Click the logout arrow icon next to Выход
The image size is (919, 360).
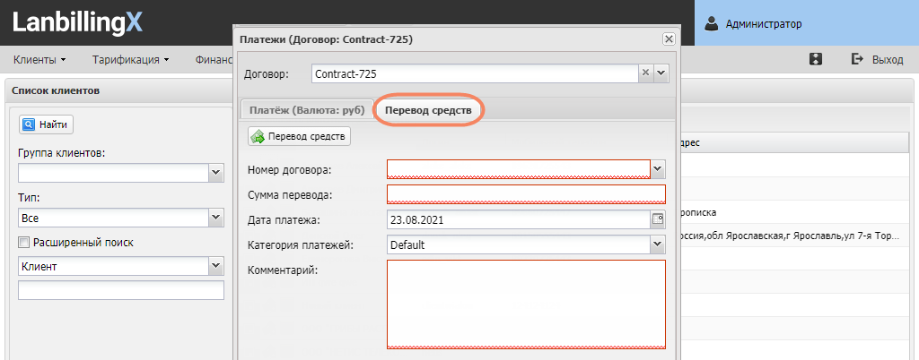click(x=857, y=59)
